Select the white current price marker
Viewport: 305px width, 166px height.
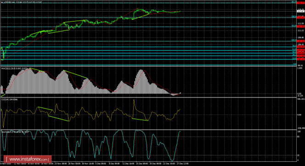[x=301, y=11]
